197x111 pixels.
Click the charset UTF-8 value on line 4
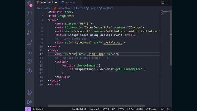(84, 24)
